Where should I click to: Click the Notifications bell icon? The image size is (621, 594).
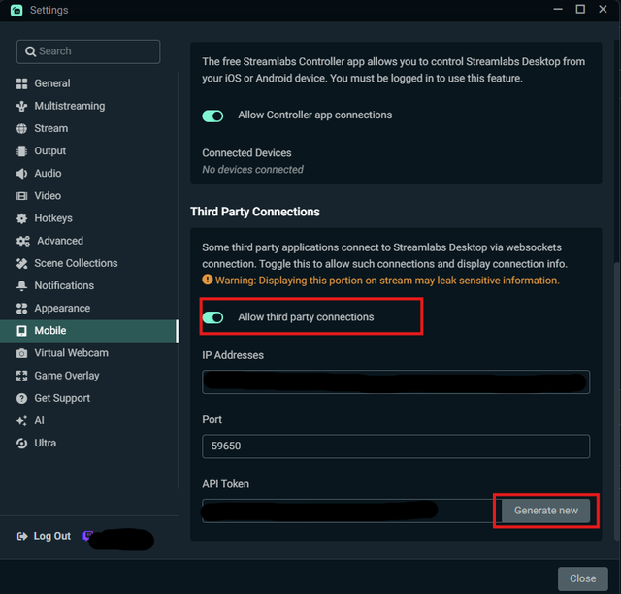click(21, 285)
